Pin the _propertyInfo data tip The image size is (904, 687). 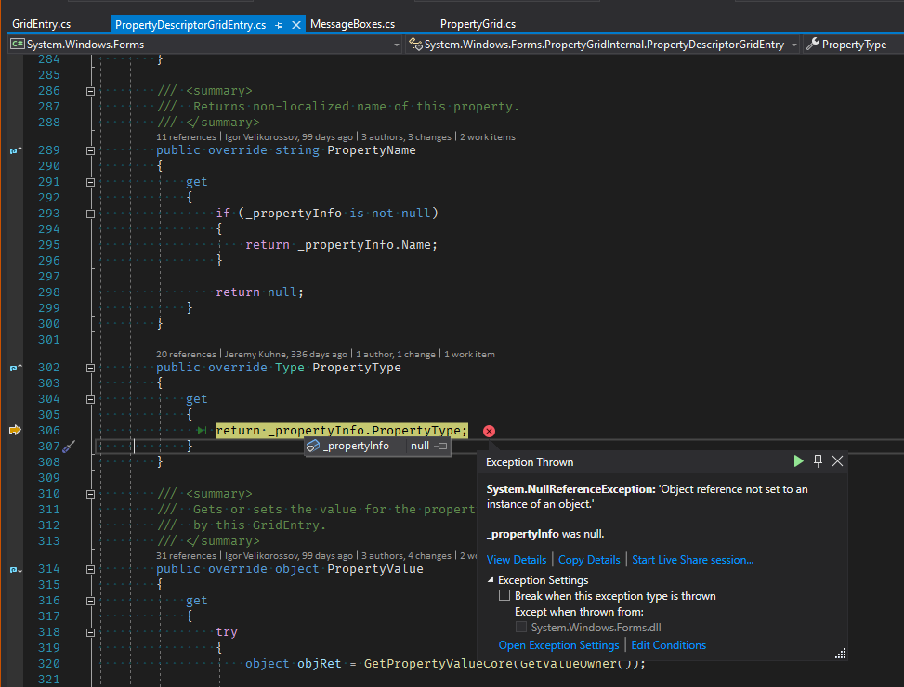click(x=439, y=446)
